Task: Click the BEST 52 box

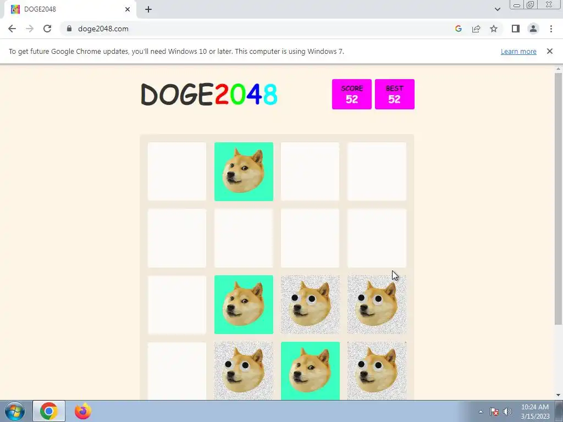Action: 395,95
